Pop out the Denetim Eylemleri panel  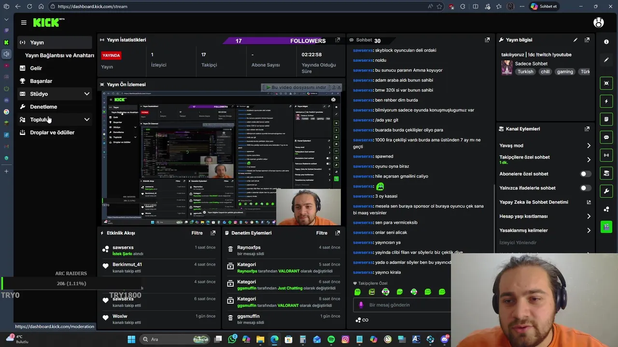coord(337,233)
